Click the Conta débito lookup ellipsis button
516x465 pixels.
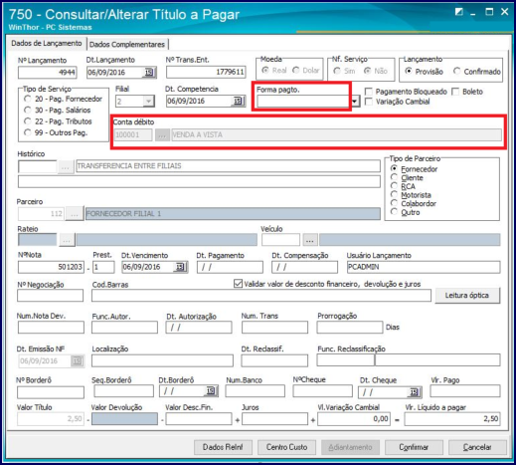[162, 135]
